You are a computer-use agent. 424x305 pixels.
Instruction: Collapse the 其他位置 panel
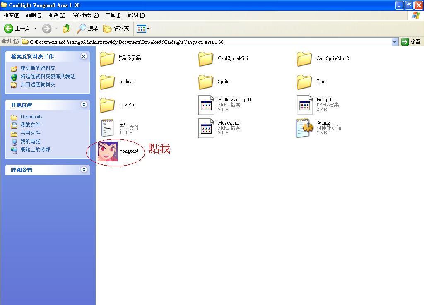pyautogui.click(x=84, y=105)
